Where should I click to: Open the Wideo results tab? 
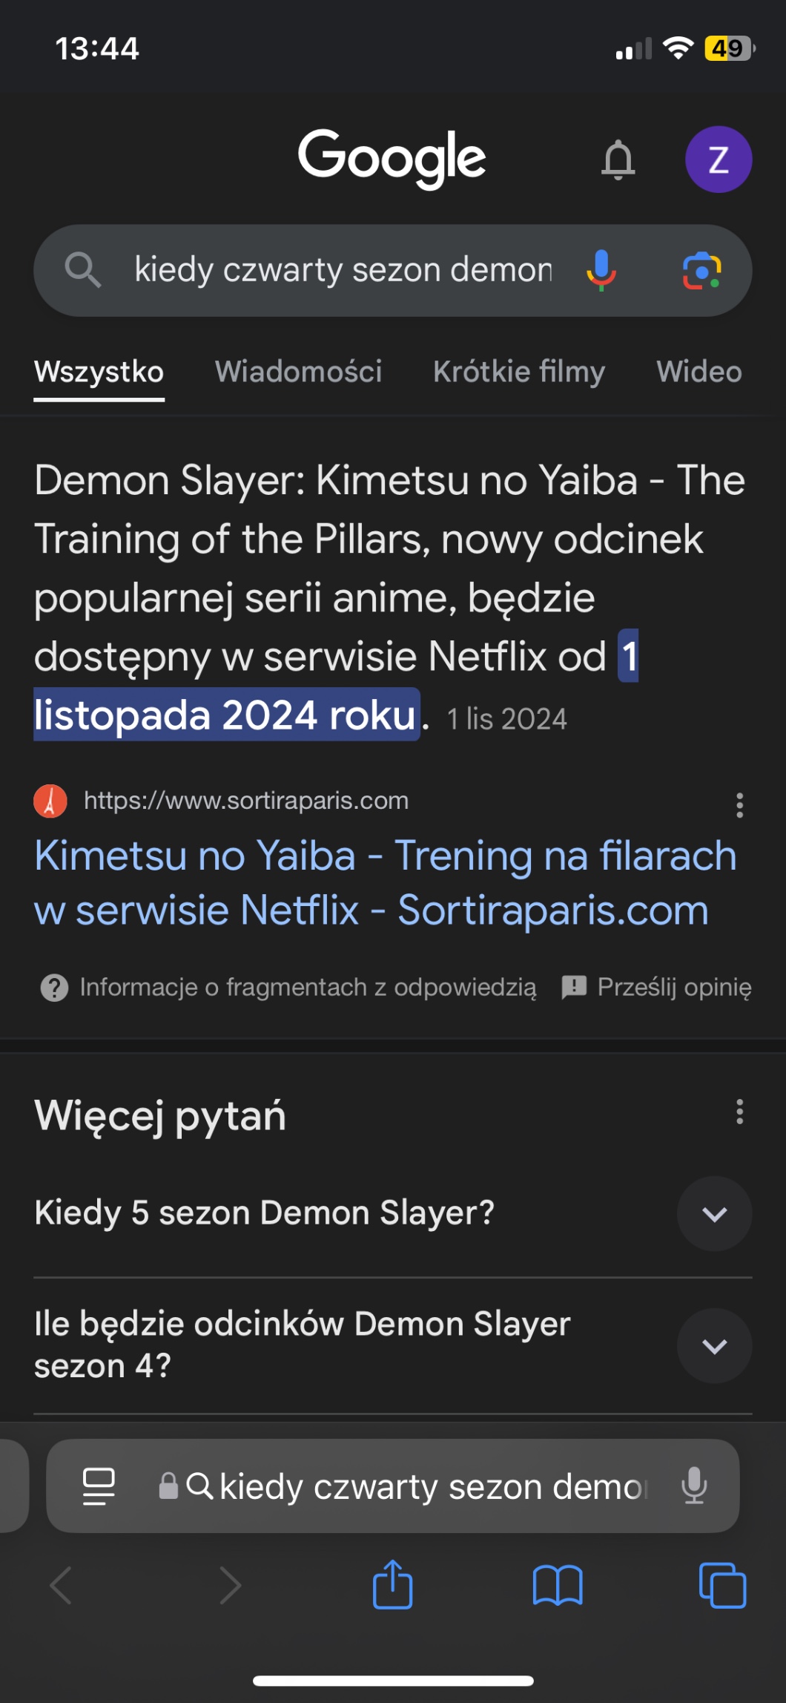click(x=699, y=372)
